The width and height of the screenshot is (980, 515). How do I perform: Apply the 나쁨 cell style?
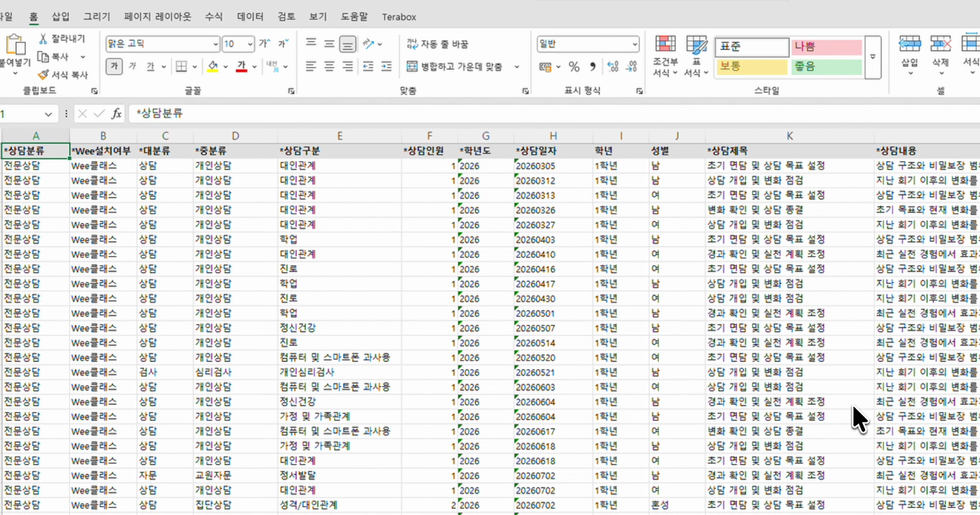point(826,47)
